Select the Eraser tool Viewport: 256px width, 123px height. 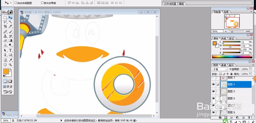pyautogui.click(x=5, y=40)
